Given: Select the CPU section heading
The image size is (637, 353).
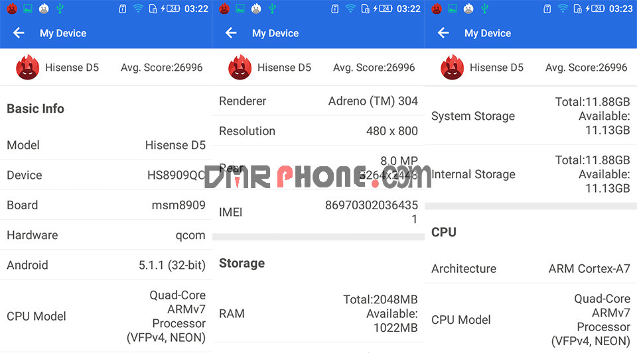Looking at the screenshot, I should [x=444, y=232].
